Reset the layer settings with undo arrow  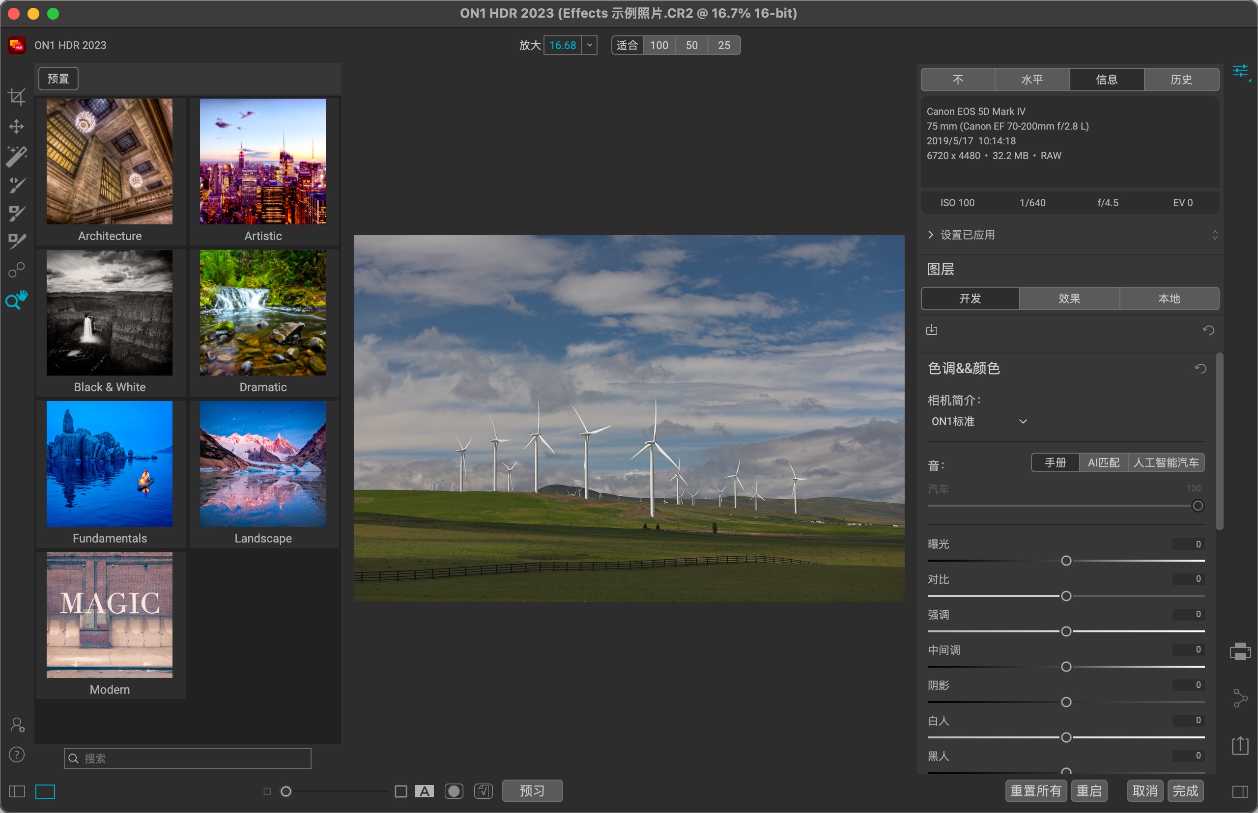pos(1208,330)
